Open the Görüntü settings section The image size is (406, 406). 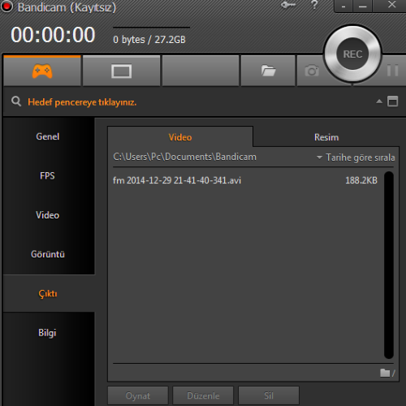click(x=48, y=254)
